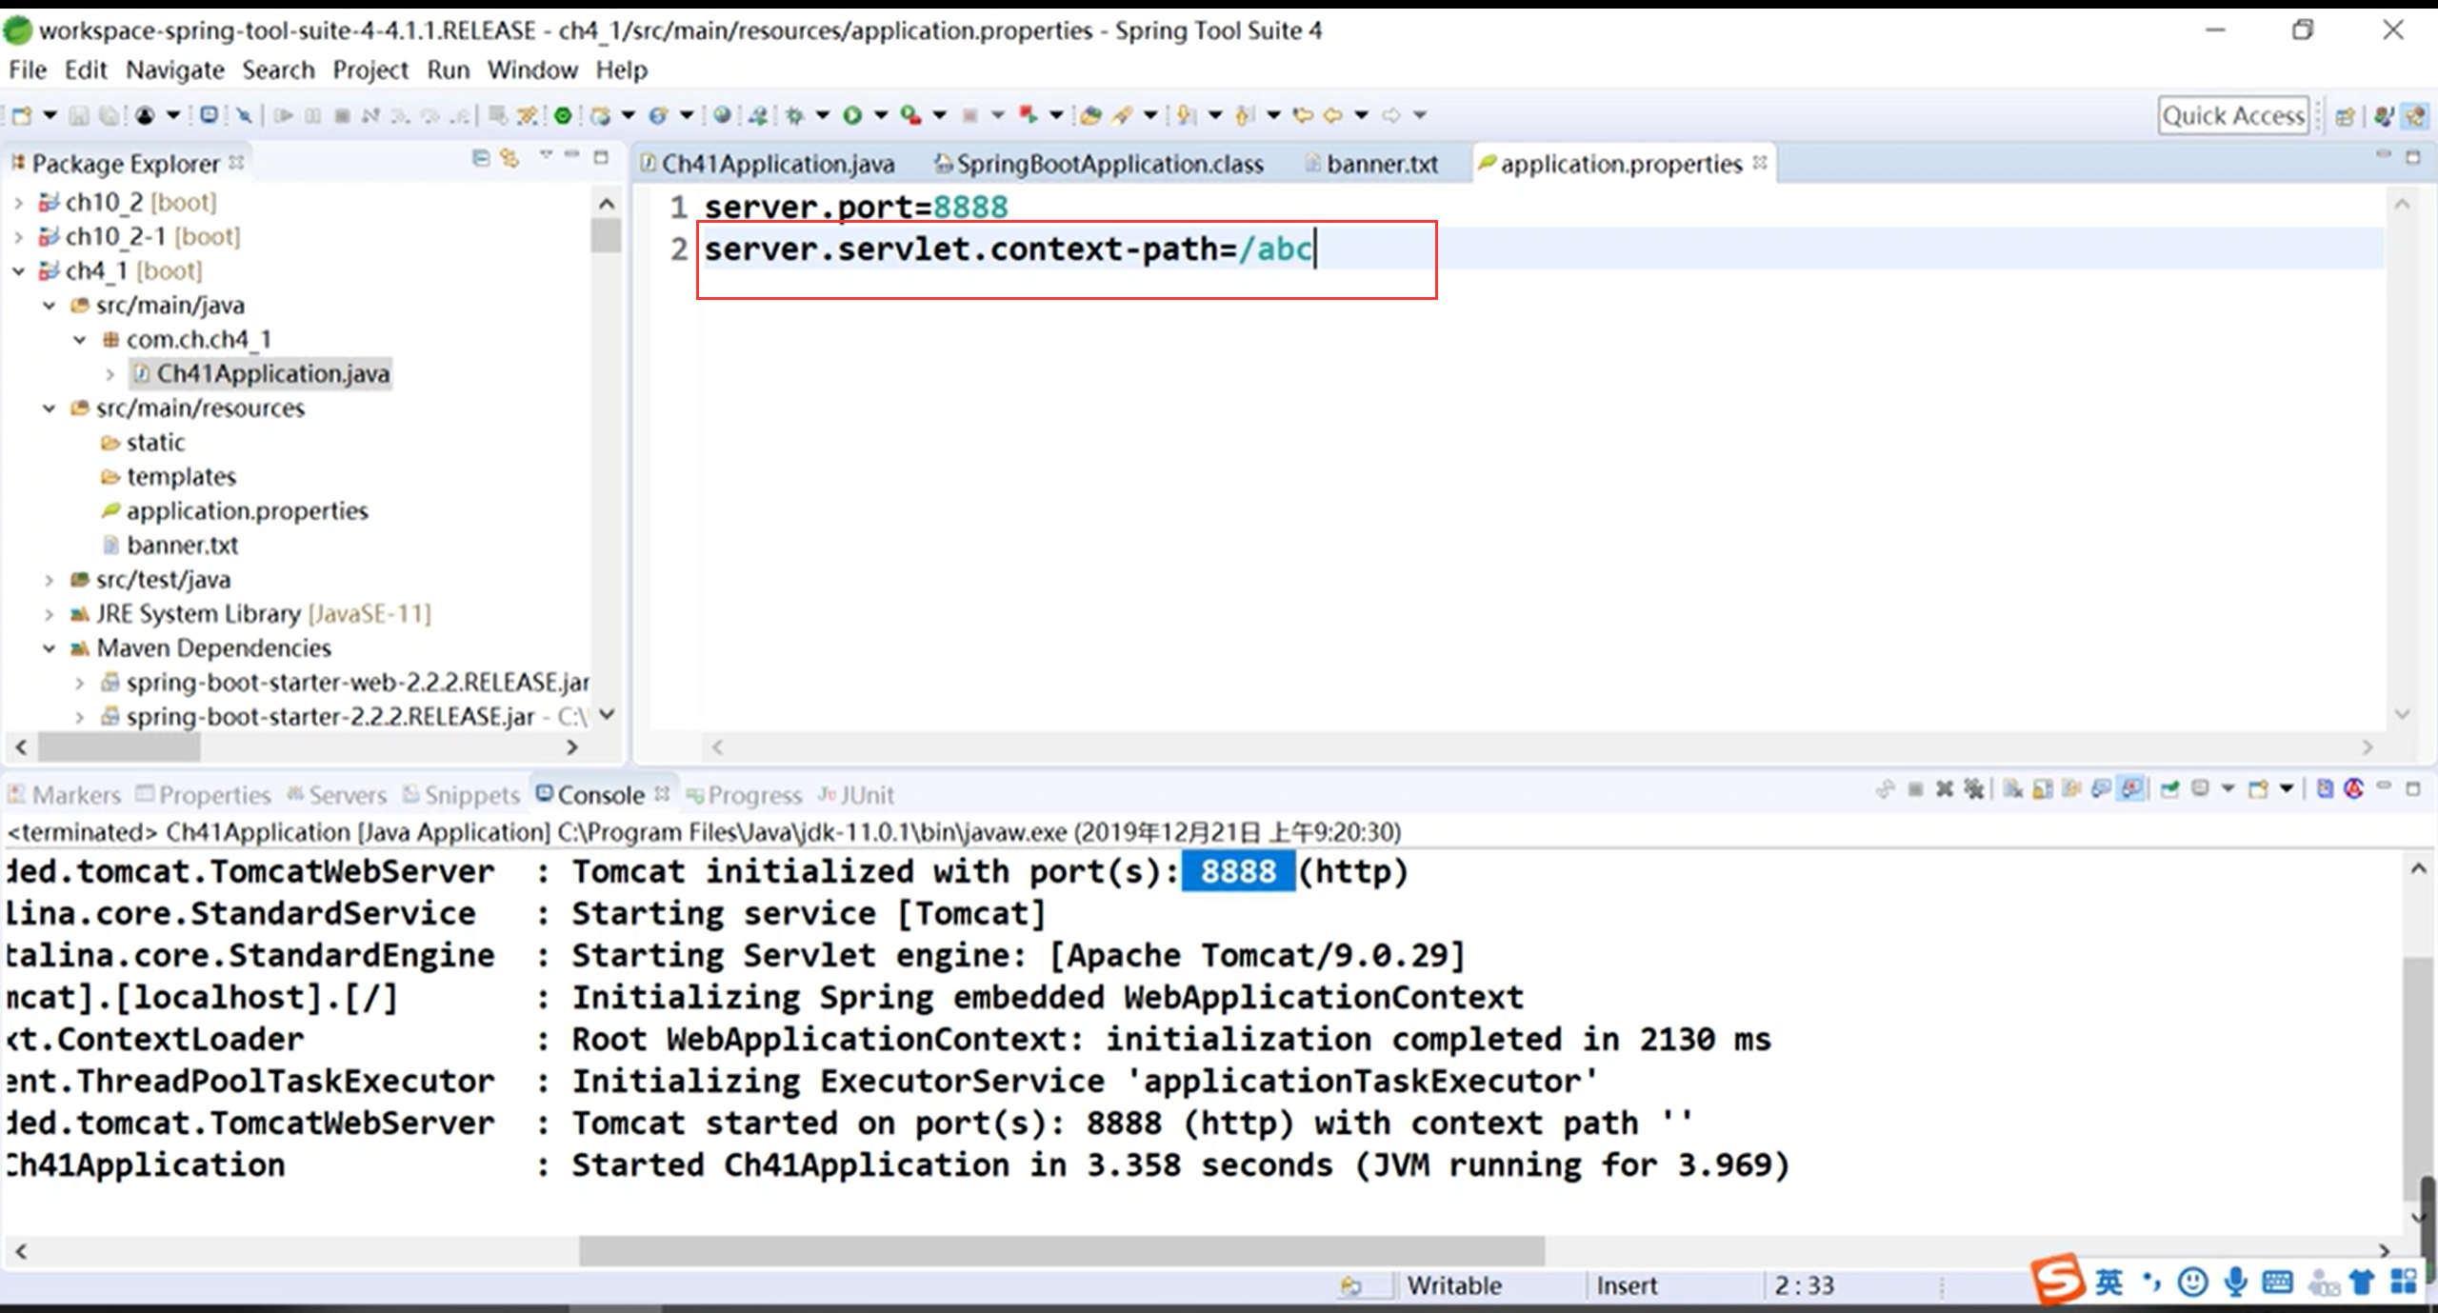
Task: Open the Run button dropdown arrow
Action: 881,115
